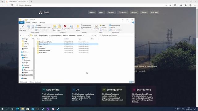Show hidden system tray icons
This screenshot has width=198, height=111.
tap(175, 109)
